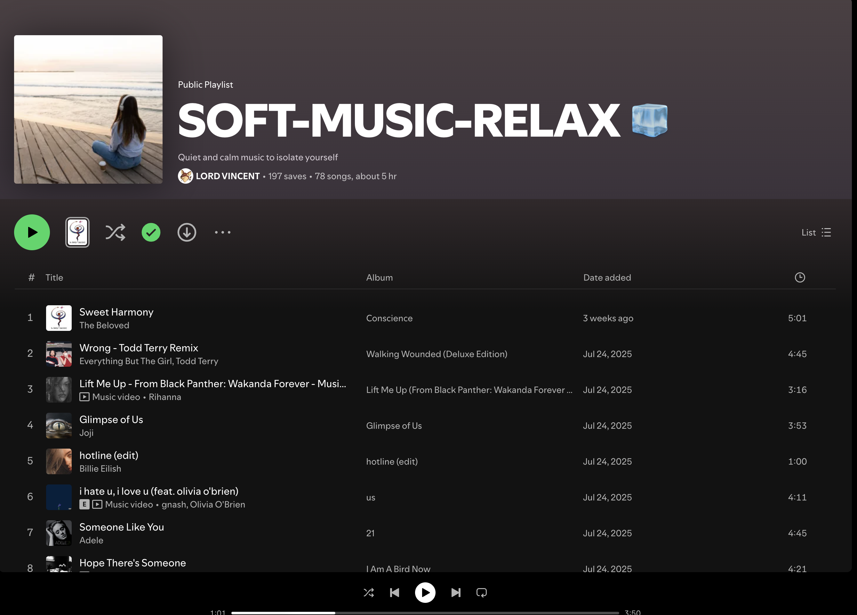Enable shuffle next to the playlist preview
This screenshot has height=615, width=857.
tap(115, 232)
